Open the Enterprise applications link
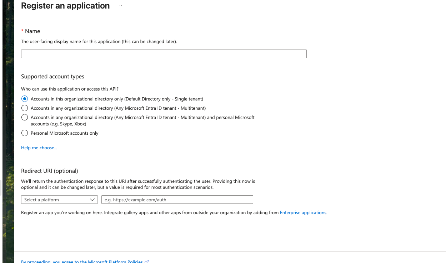446x263 pixels. pos(303,212)
